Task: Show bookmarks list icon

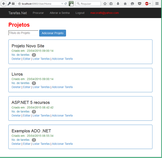Action: (x=111, y=4)
